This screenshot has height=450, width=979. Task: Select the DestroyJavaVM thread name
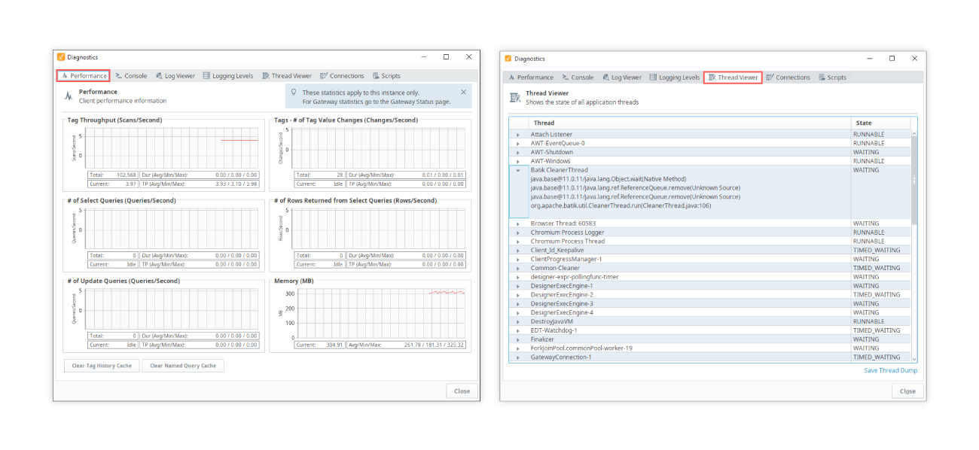[x=552, y=321]
